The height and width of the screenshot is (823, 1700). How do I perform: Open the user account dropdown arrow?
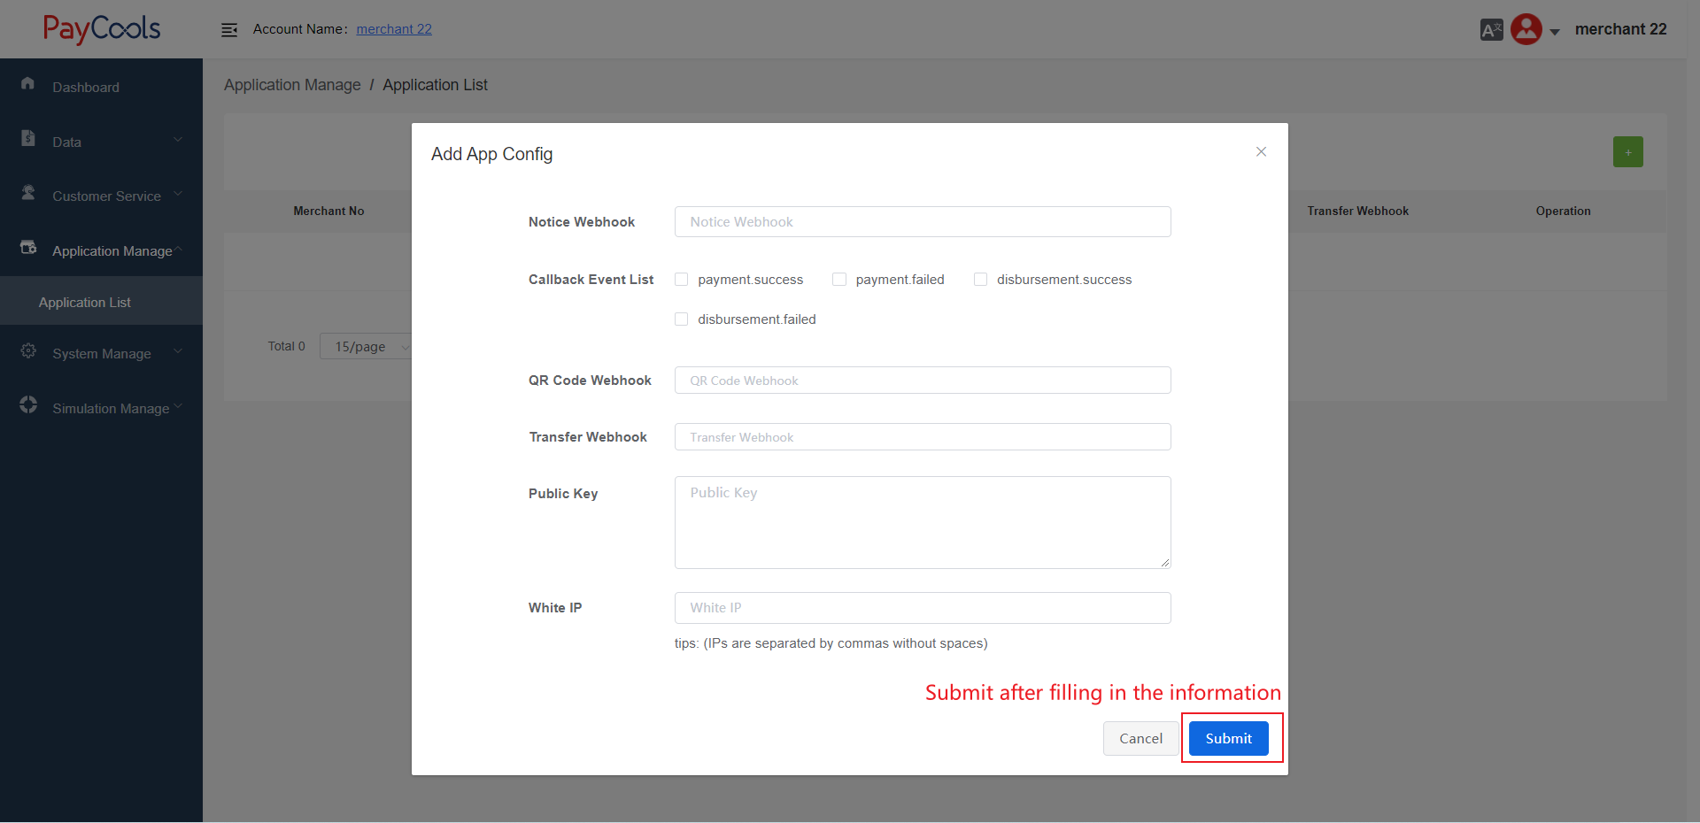point(1555,32)
